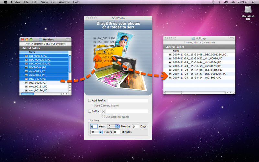Open the File menu
The width and height of the screenshot is (259, 162).
click(26, 2)
